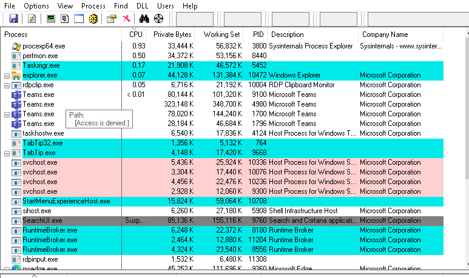The height and width of the screenshot is (278, 469).
Task: Click the 'Shell Infrastructure Host' description
Action: coord(303,211)
